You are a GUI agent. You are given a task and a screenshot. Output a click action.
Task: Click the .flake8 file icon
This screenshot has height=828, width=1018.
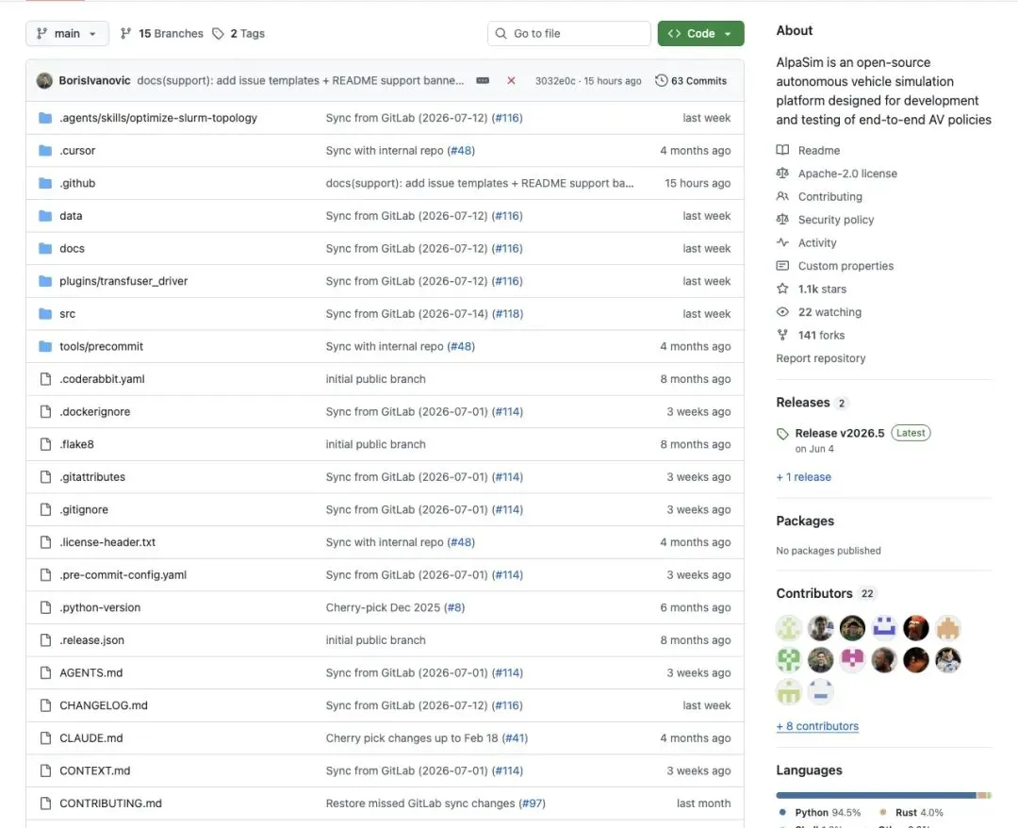[x=45, y=444]
